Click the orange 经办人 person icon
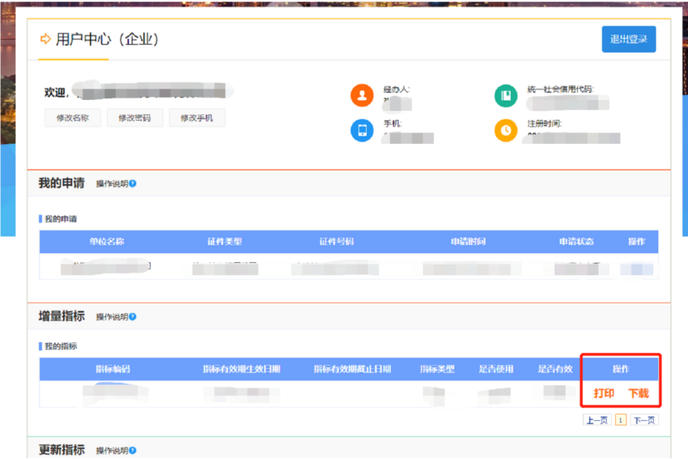Screen dimensions: 688x459 (x=362, y=95)
